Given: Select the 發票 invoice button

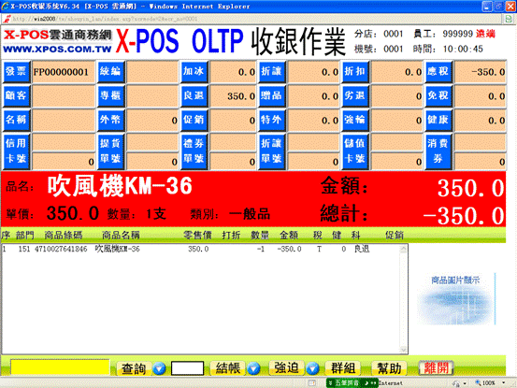Looking at the screenshot, I should [16, 71].
